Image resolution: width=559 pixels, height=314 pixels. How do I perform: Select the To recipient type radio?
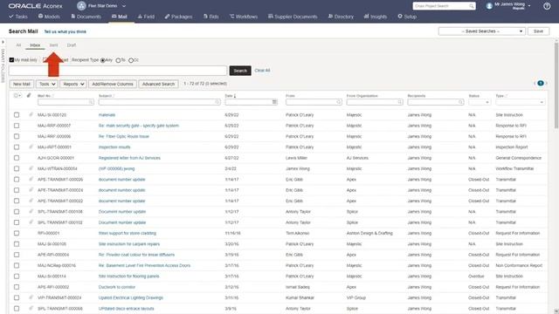tap(118, 60)
